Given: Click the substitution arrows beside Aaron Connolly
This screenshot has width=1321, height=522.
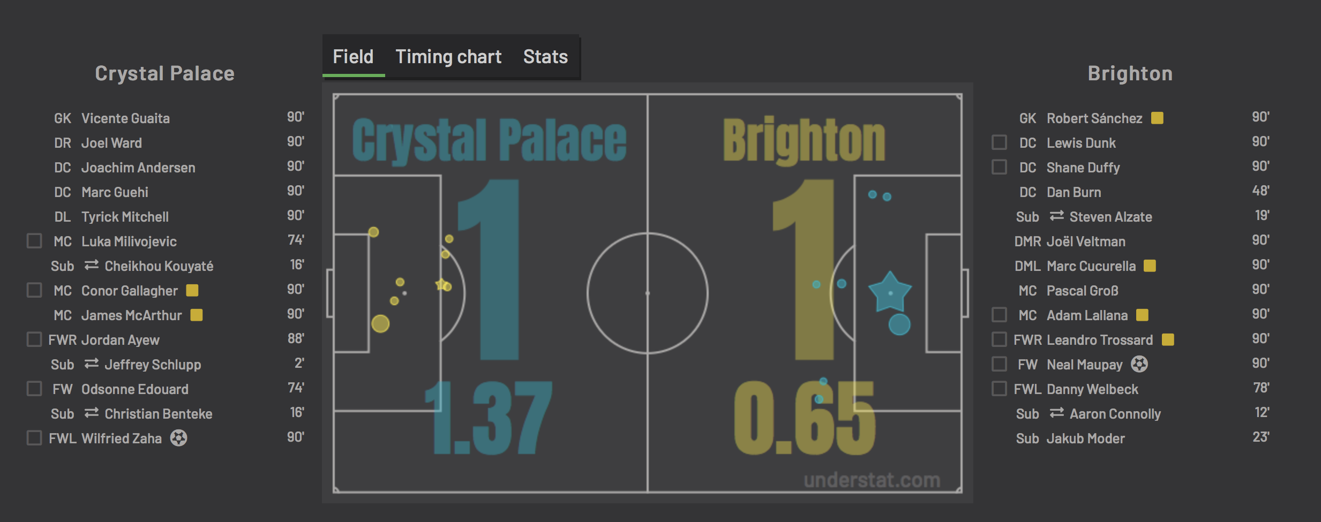Looking at the screenshot, I should coord(1057,413).
